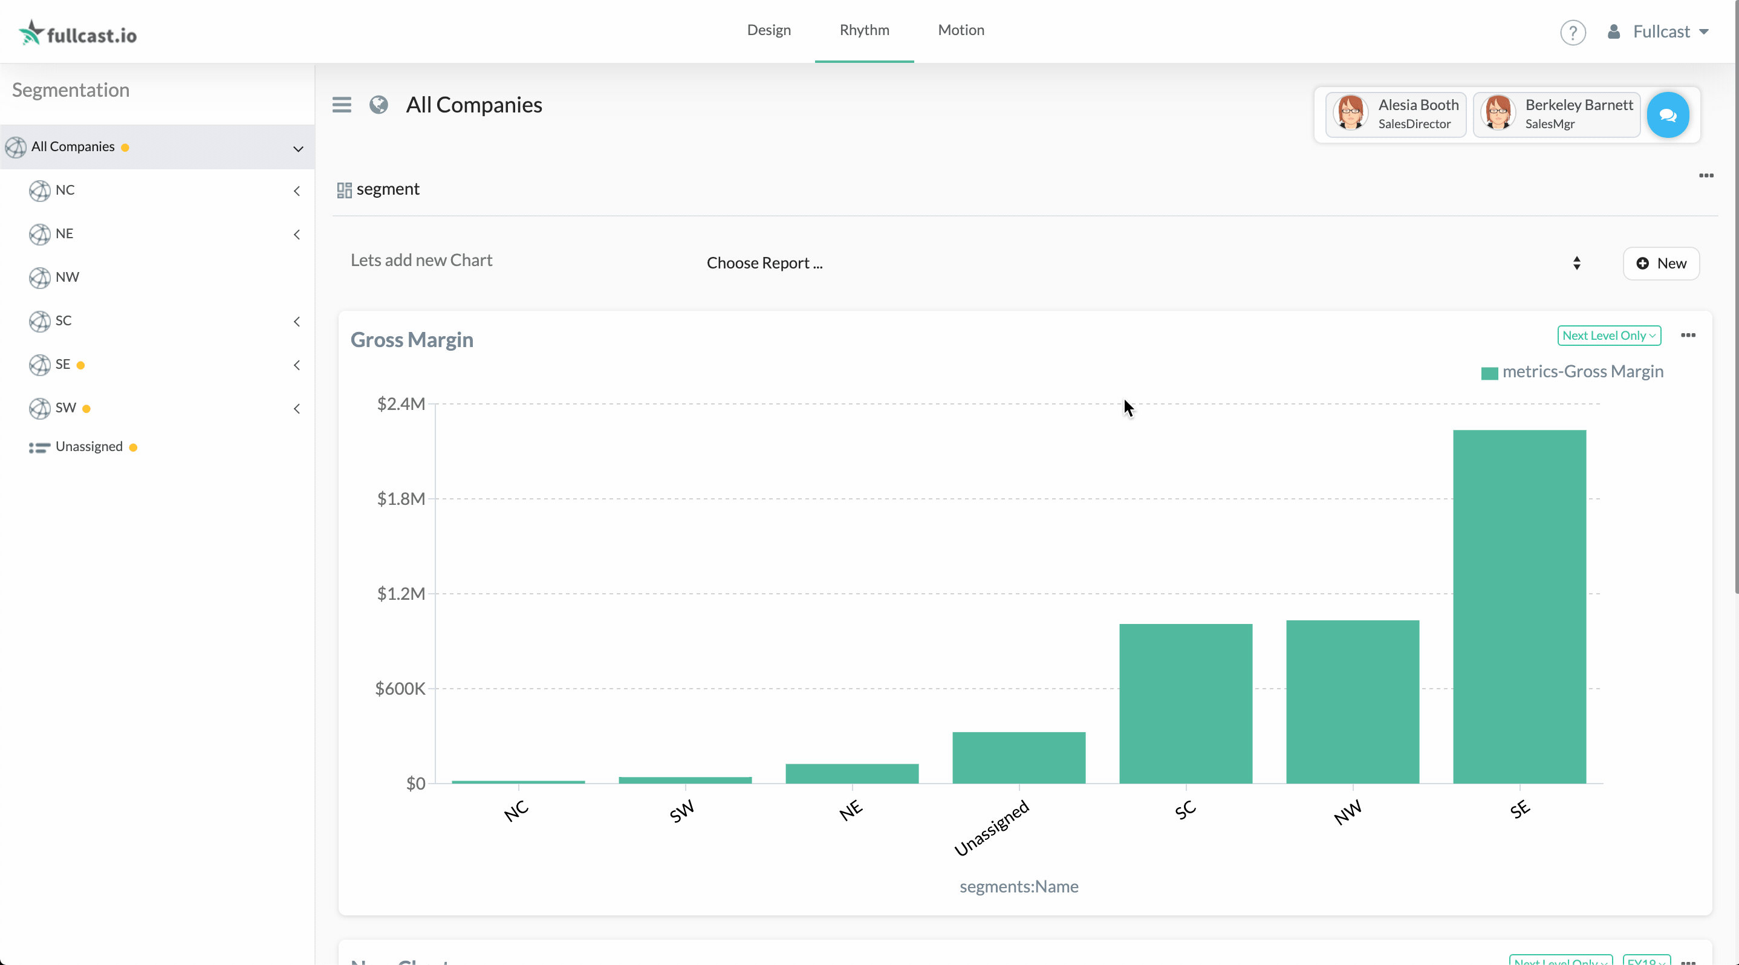Select the Unassigned list icon in sidebar

tap(39, 447)
